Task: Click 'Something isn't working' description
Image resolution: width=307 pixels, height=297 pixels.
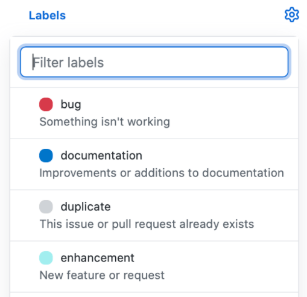Action: (x=105, y=122)
